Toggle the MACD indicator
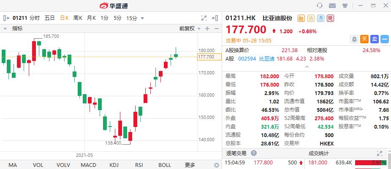The height and width of the screenshot is (169, 391). click(x=88, y=165)
